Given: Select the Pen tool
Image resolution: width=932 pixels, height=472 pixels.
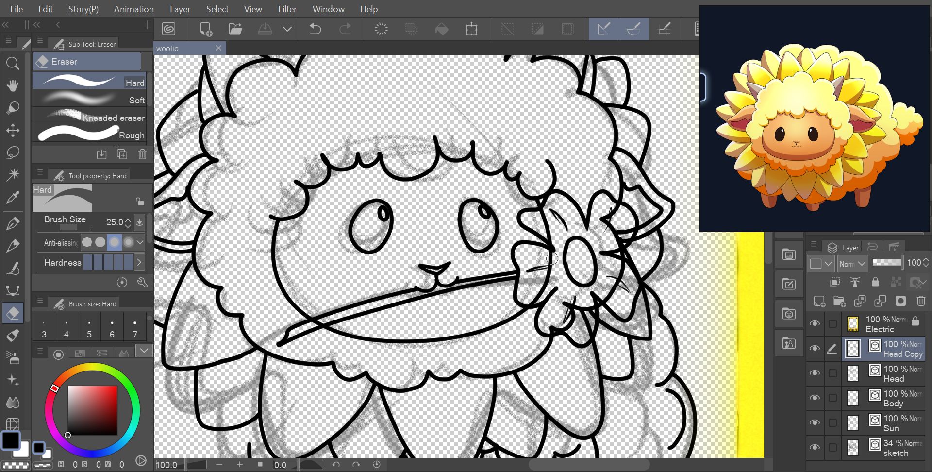Looking at the screenshot, I should (13, 223).
